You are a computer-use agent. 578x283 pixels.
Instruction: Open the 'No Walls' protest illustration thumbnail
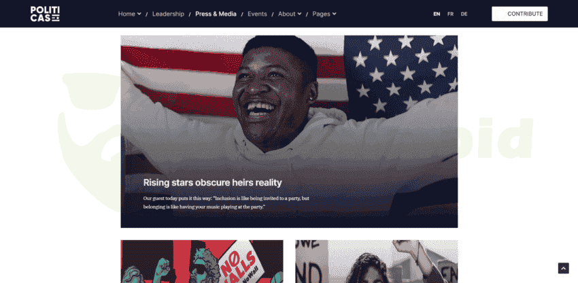pyautogui.click(x=202, y=262)
